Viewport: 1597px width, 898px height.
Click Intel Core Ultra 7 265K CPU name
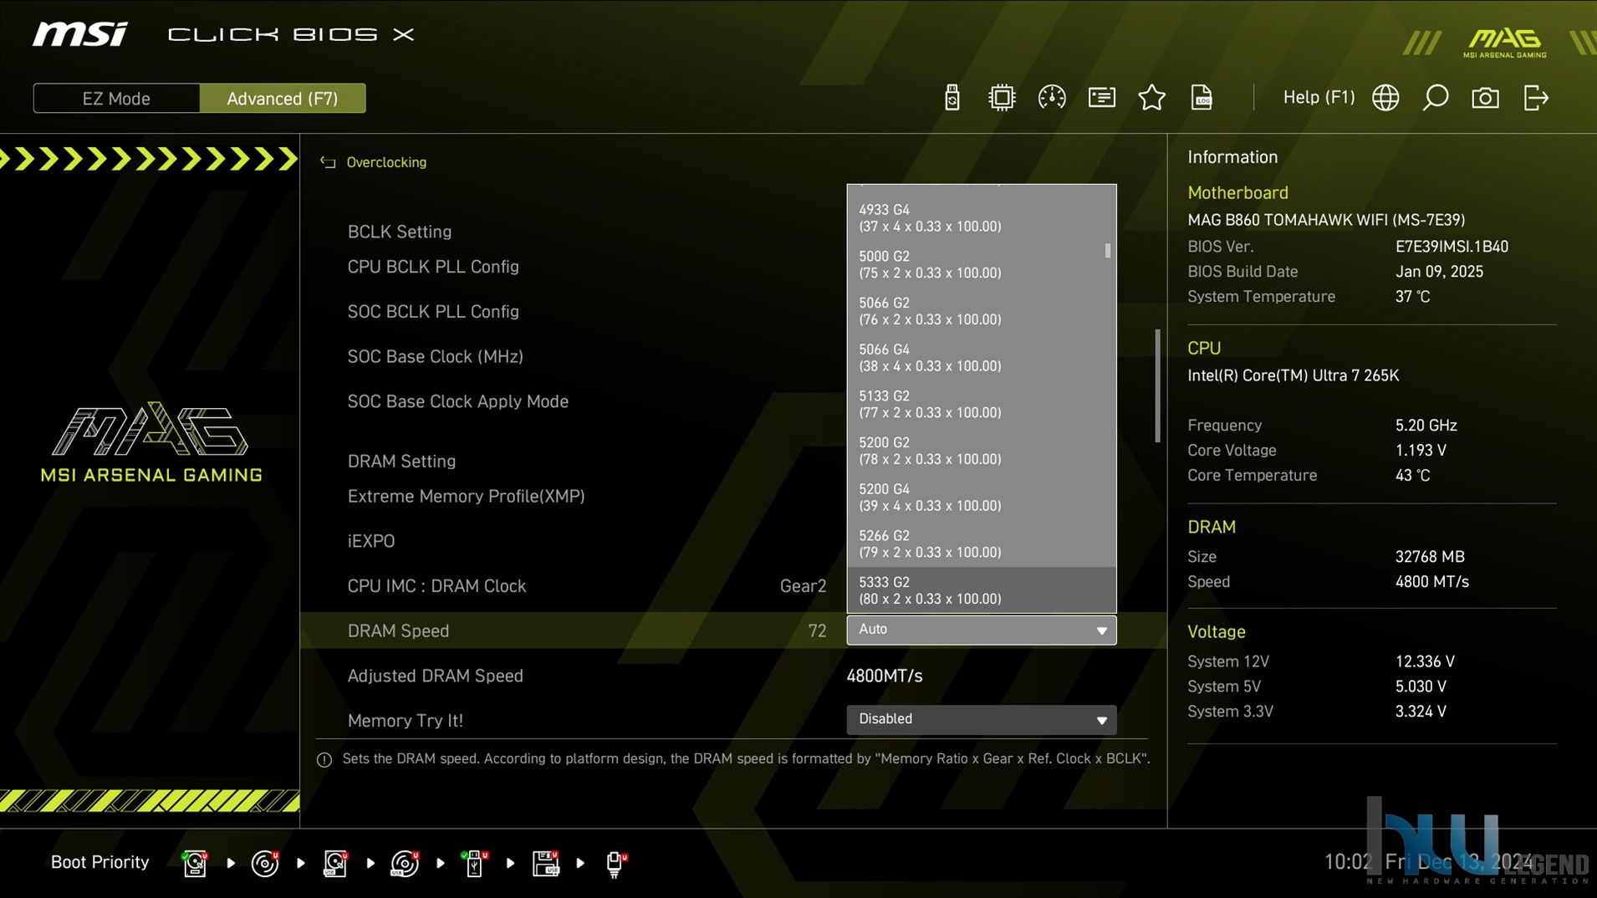[1293, 375]
